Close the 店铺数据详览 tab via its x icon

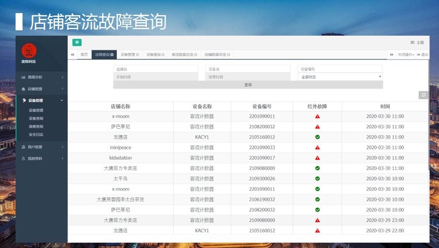point(229,55)
